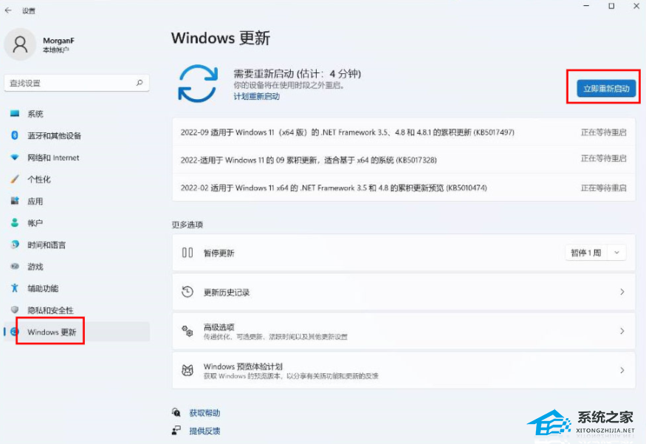The height and width of the screenshot is (444, 646).
Task: Click the 暂停更新 label
Action: pyautogui.click(x=219, y=253)
